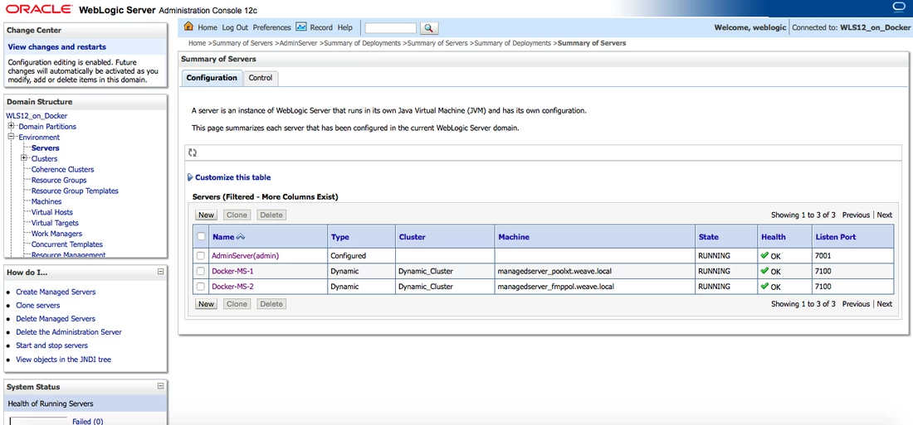Open Help from the toolbar

click(x=345, y=27)
